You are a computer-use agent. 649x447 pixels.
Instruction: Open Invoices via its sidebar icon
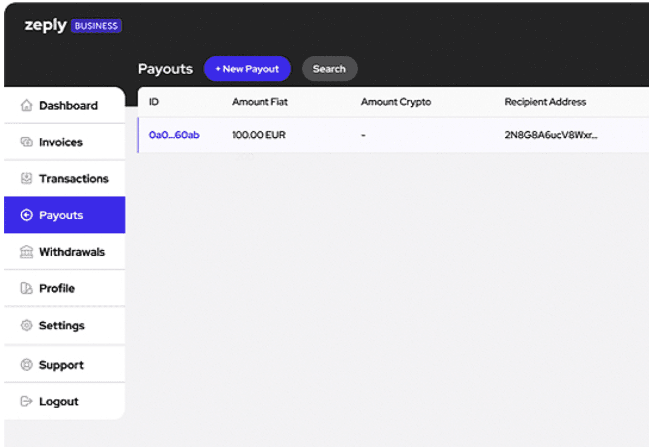click(x=26, y=142)
